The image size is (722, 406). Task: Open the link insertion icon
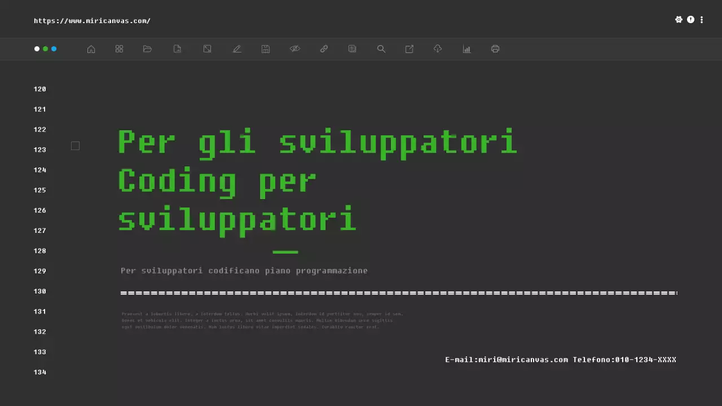[x=324, y=49]
